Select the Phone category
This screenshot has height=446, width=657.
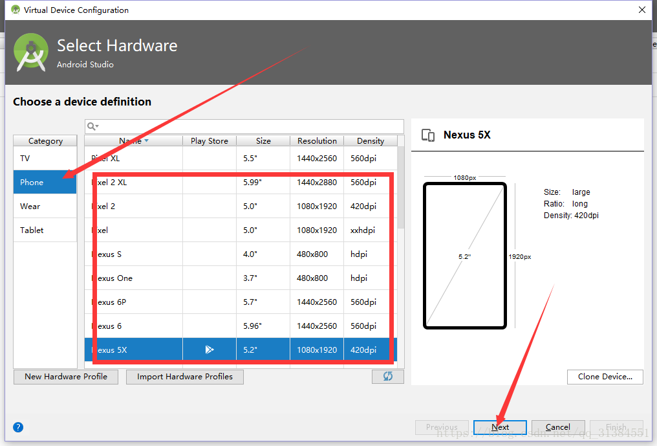point(45,182)
